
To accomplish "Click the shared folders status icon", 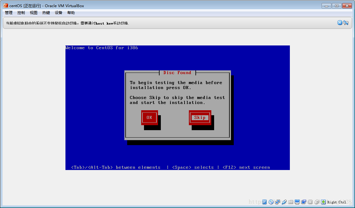I will [291, 202].
